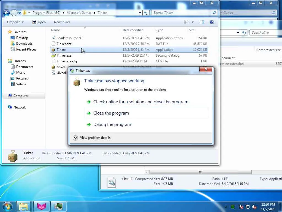Click the Refresh button beside address bar

(x=146, y=13)
